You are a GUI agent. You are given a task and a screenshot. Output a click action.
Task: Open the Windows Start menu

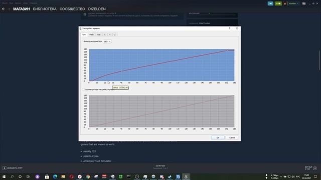pos(4,176)
